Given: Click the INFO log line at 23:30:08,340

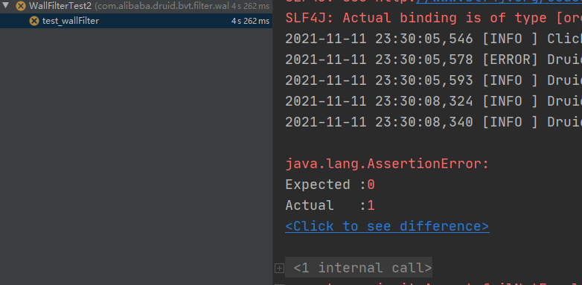Looking at the screenshot, I should [434, 122].
